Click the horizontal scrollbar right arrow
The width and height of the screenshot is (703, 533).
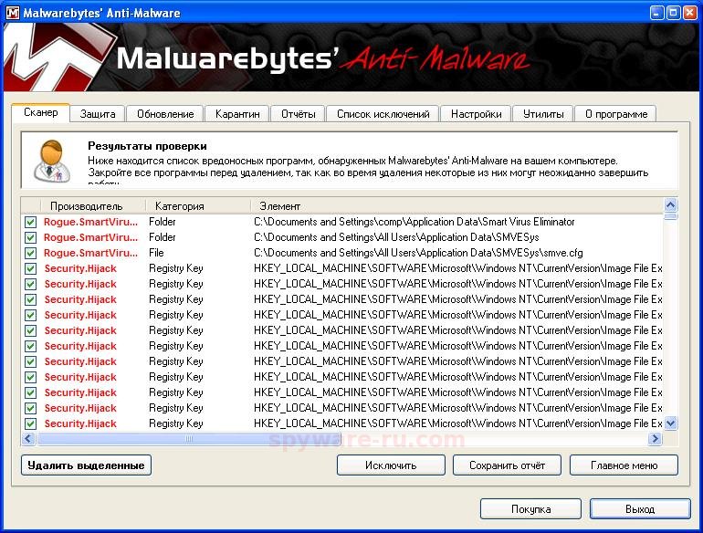click(655, 439)
